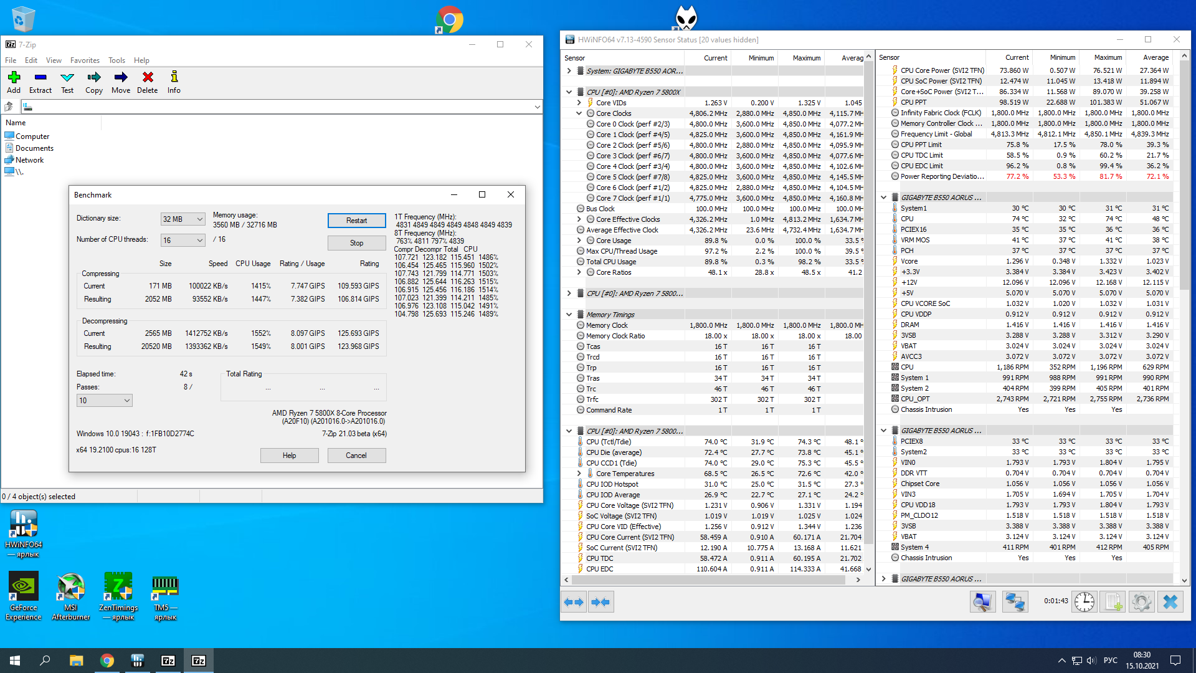The height and width of the screenshot is (673, 1196).
Task: Click the 7-Zip Add toolbar icon
Action: (x=14, y=82)
